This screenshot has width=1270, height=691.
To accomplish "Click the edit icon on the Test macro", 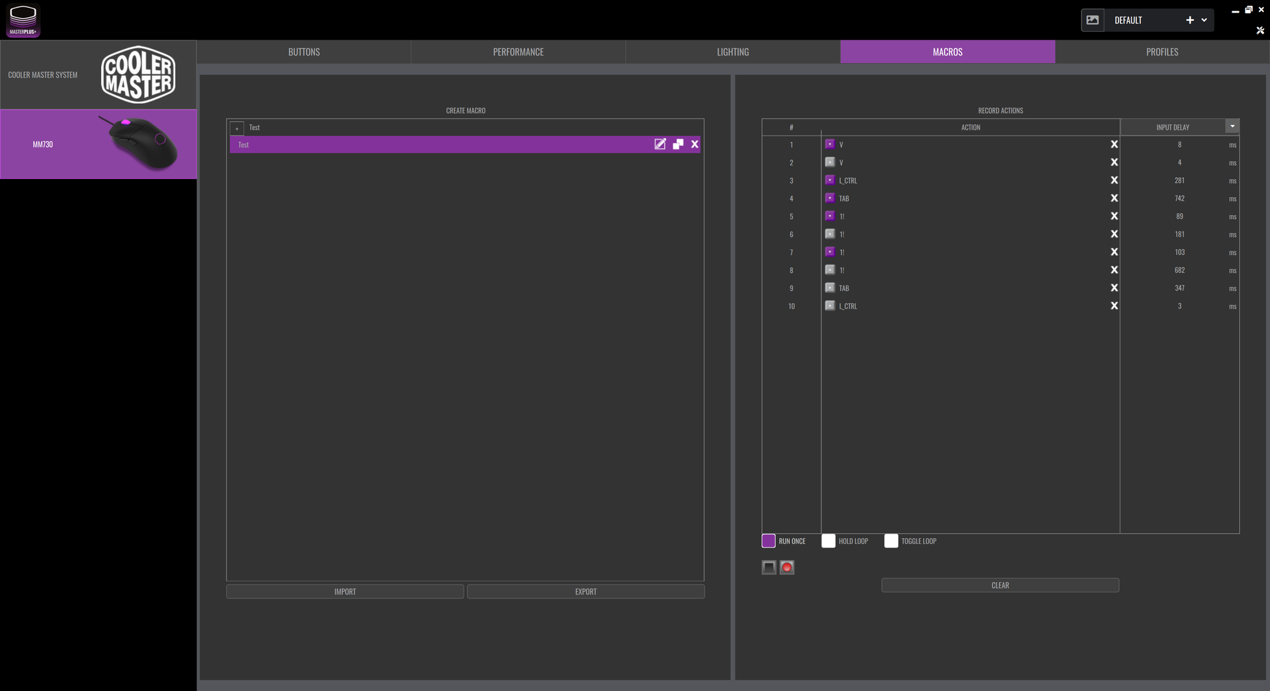I will tap(659, 144).
